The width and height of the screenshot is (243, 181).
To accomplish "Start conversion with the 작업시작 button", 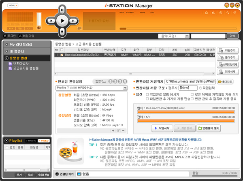I will (162, 128).
